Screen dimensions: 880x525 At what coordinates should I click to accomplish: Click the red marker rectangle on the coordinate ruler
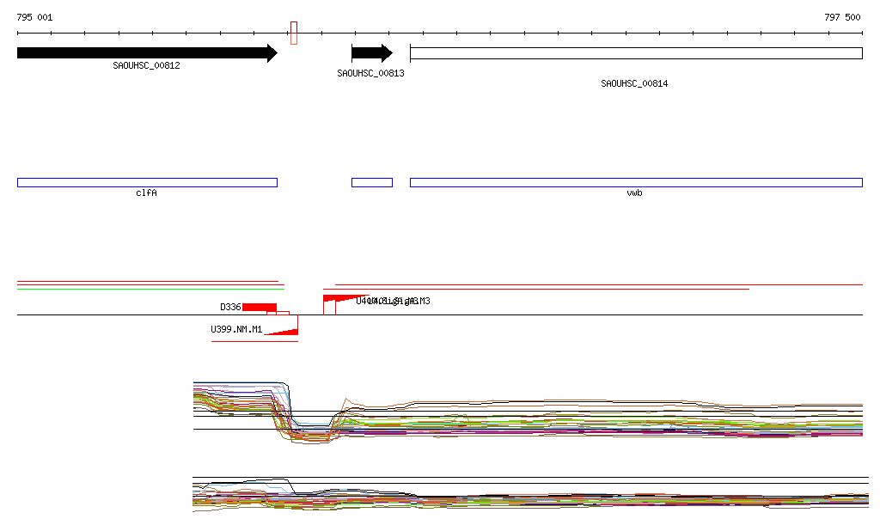[x=294, y=34]
